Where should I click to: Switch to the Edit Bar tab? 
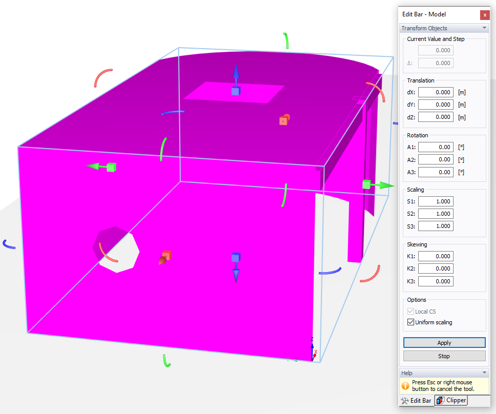(x=416, y=401)
